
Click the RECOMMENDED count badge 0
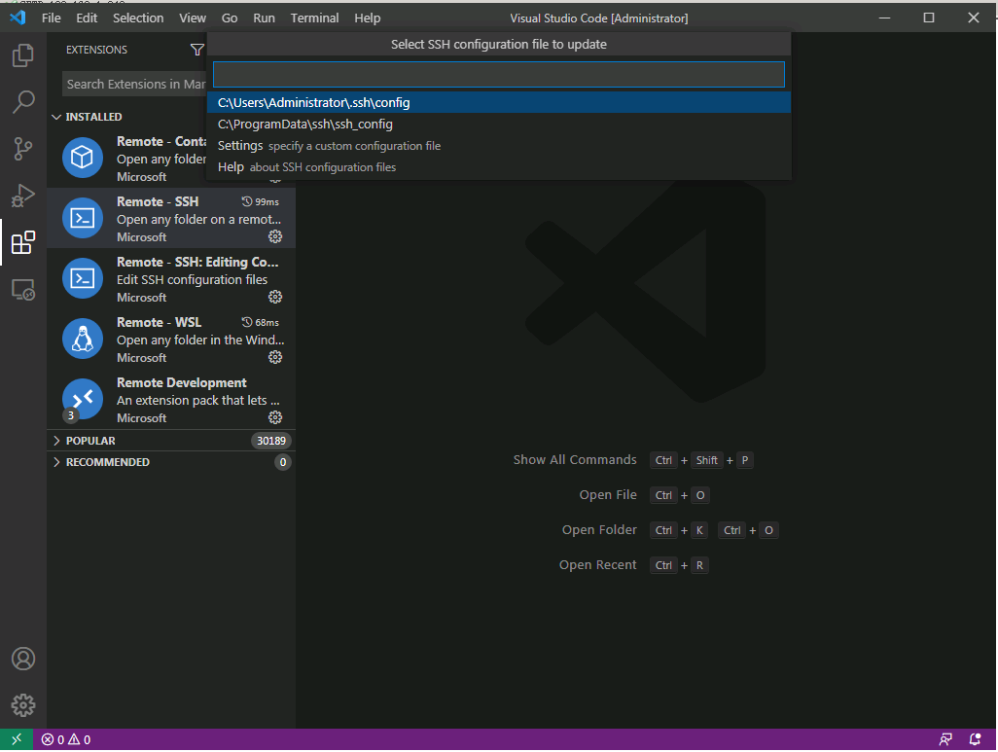(283, 463)
